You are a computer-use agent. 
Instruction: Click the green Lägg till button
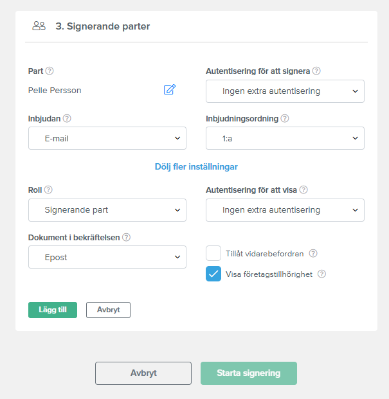pos(53,310)
